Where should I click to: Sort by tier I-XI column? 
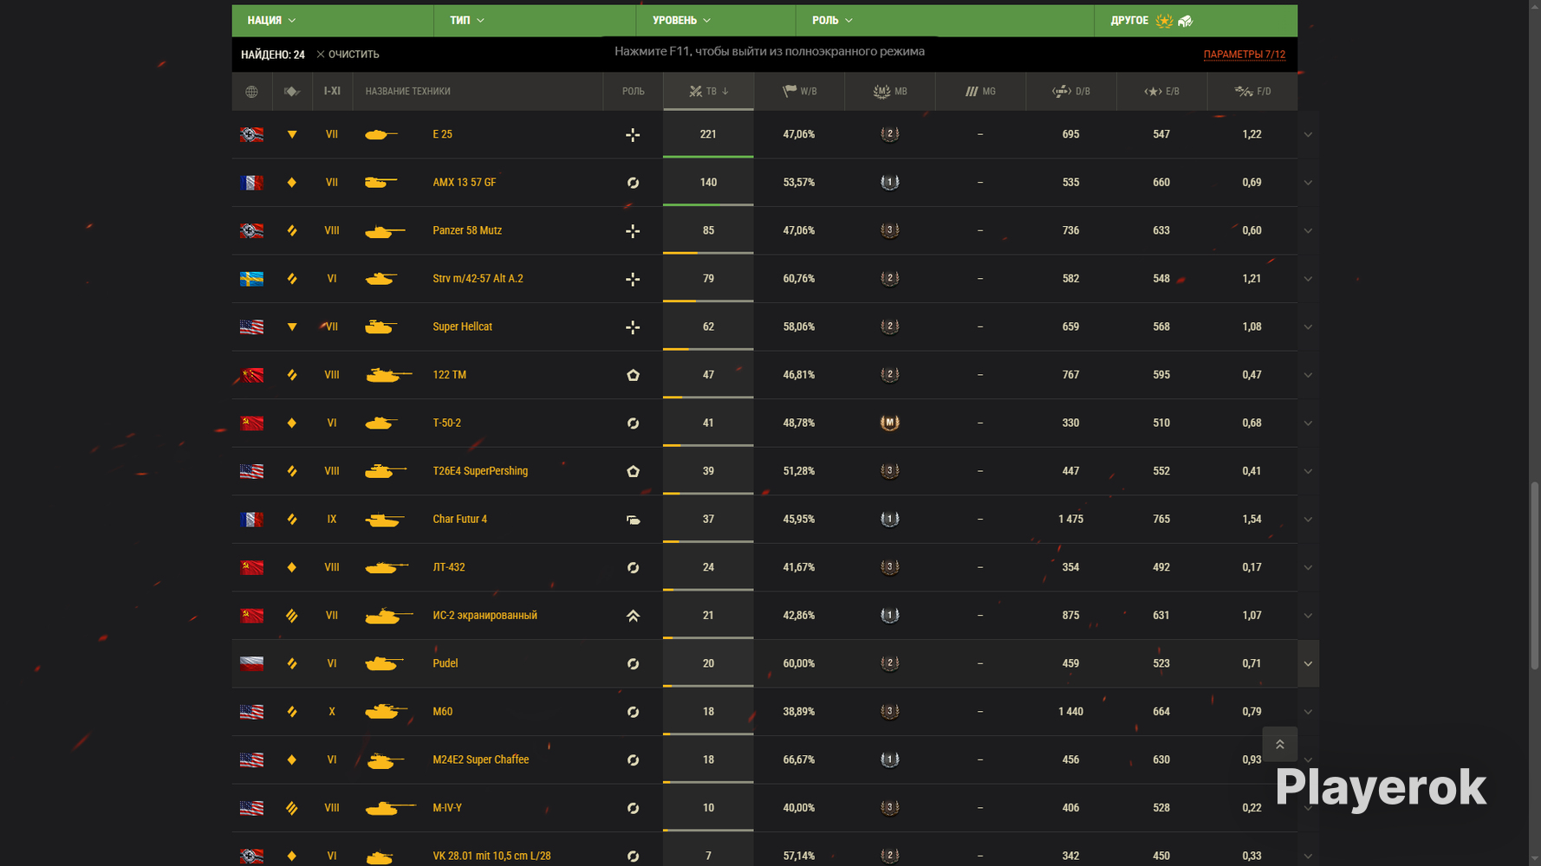332,91
